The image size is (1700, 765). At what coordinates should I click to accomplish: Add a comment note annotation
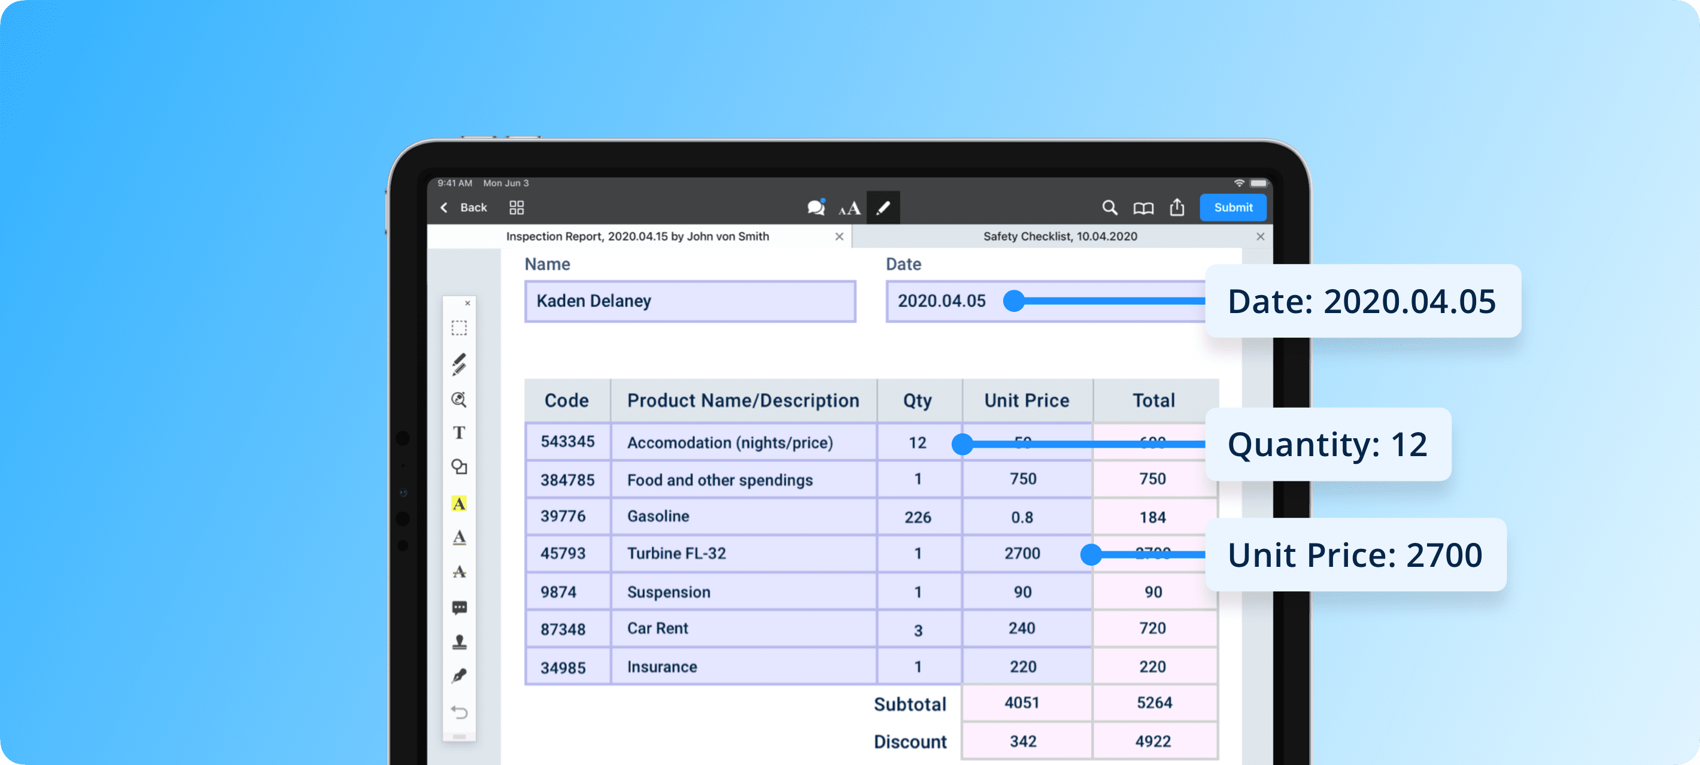point(459,607)
